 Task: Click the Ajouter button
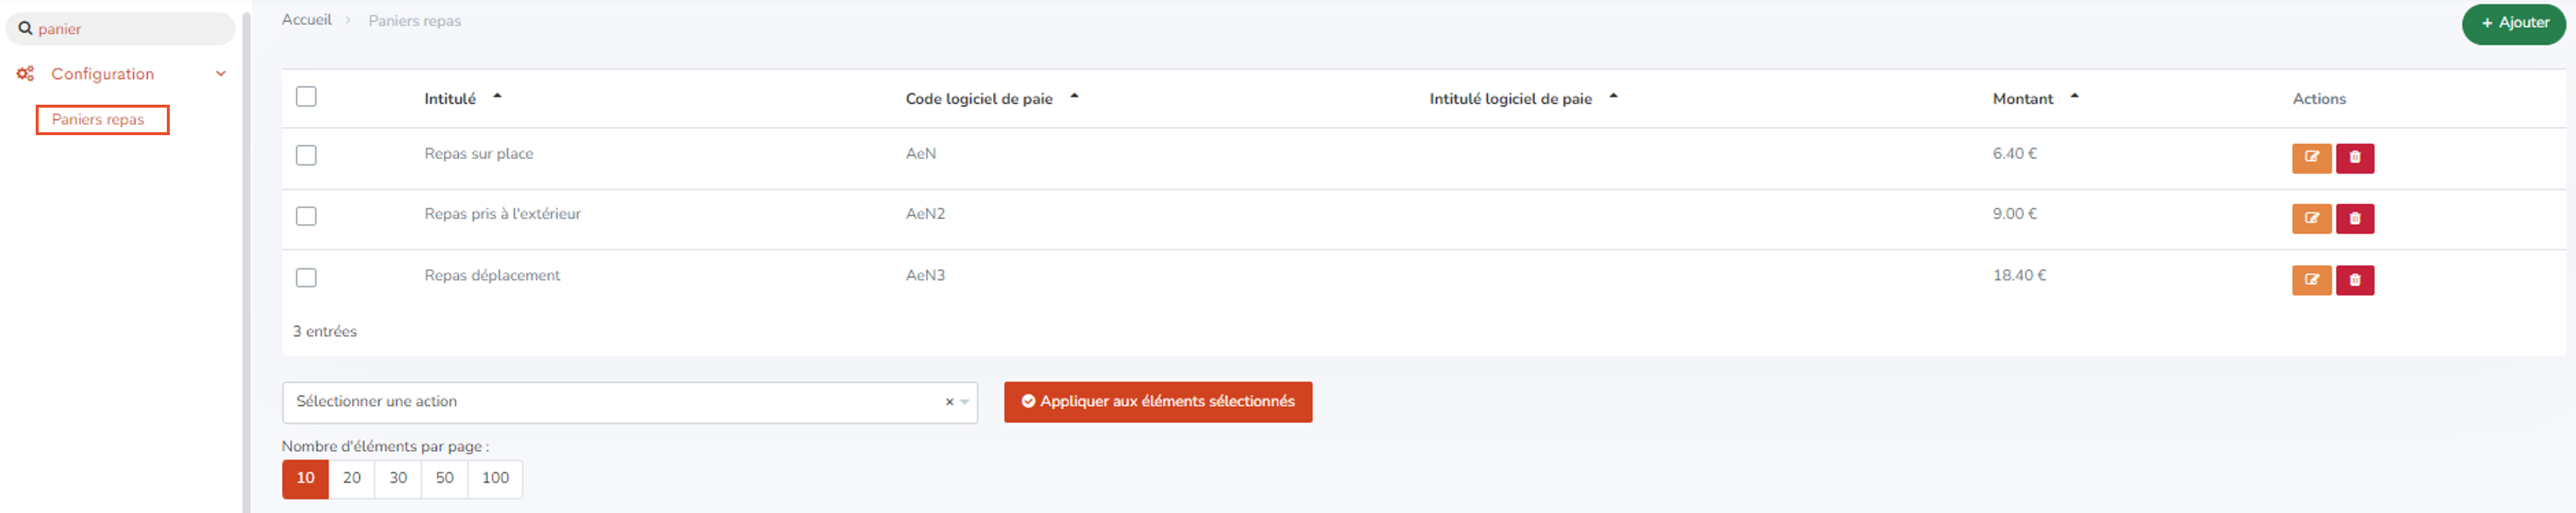pos(2513,23)
